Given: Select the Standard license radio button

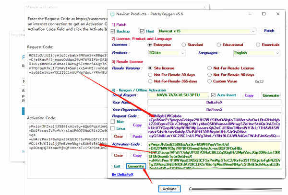Looking at the screenshot, I should (183, 45).
